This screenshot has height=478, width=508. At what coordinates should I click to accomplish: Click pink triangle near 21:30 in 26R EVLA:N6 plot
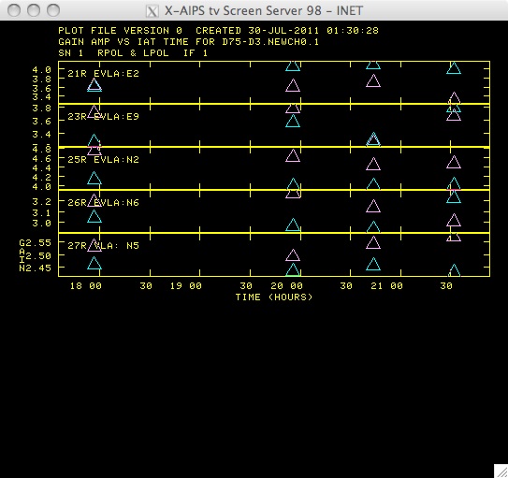tap(453, 221)
